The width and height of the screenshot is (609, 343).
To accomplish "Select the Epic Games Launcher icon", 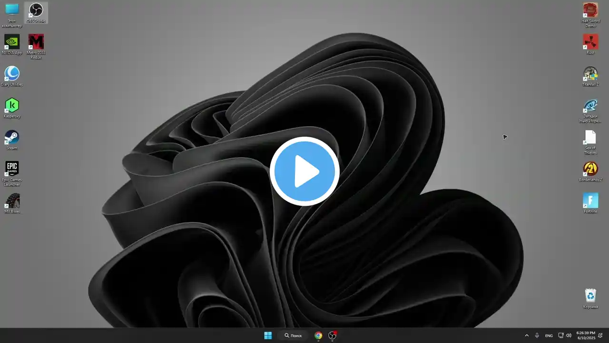I will (12, 174).
